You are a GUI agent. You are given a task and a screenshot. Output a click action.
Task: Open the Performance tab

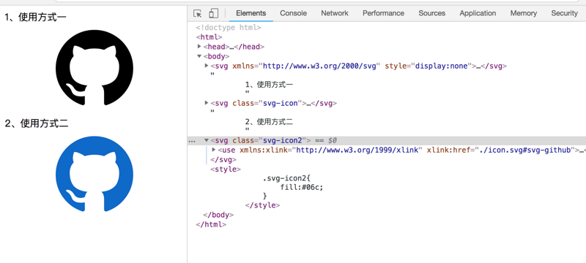click(x=383, y=13)
